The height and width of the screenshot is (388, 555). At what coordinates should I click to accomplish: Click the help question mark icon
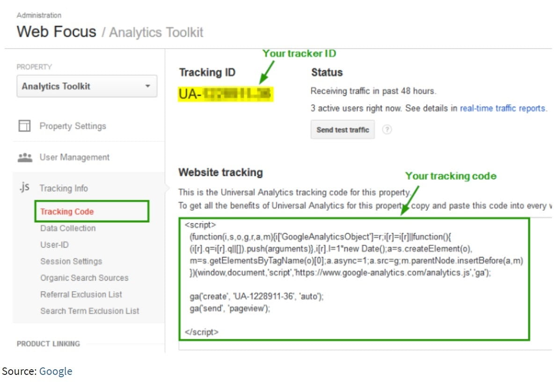pos(387,130)
